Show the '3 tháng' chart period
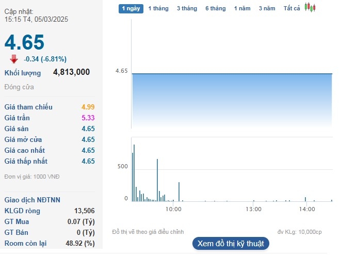341x255 pixels. click(187, 8)
